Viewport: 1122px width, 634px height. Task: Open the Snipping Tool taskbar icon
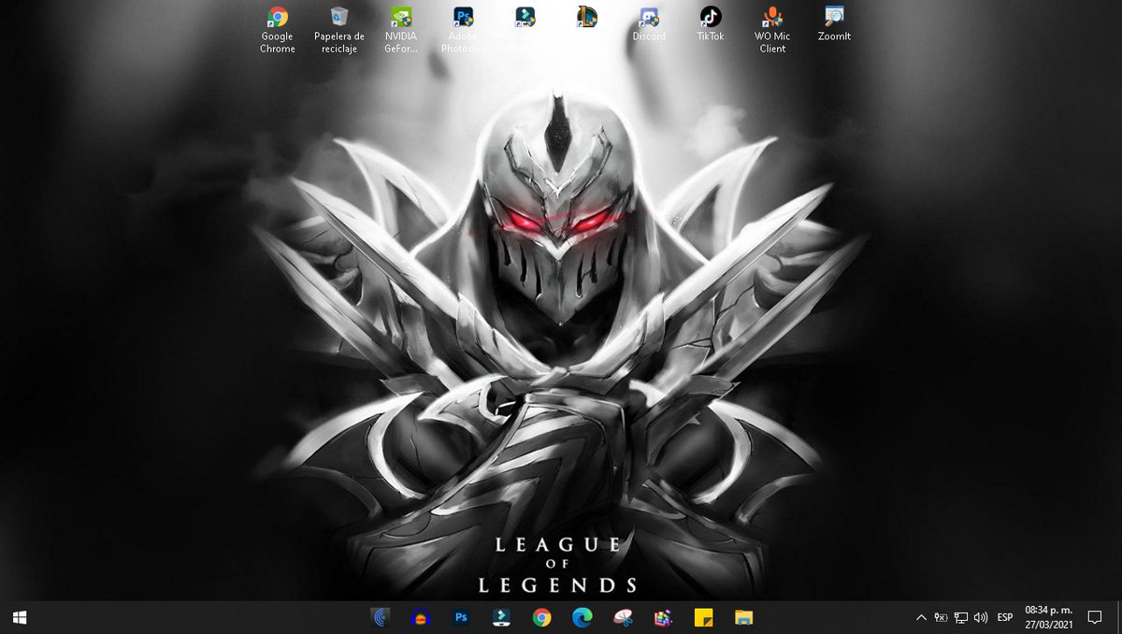[x=622, y=617]
